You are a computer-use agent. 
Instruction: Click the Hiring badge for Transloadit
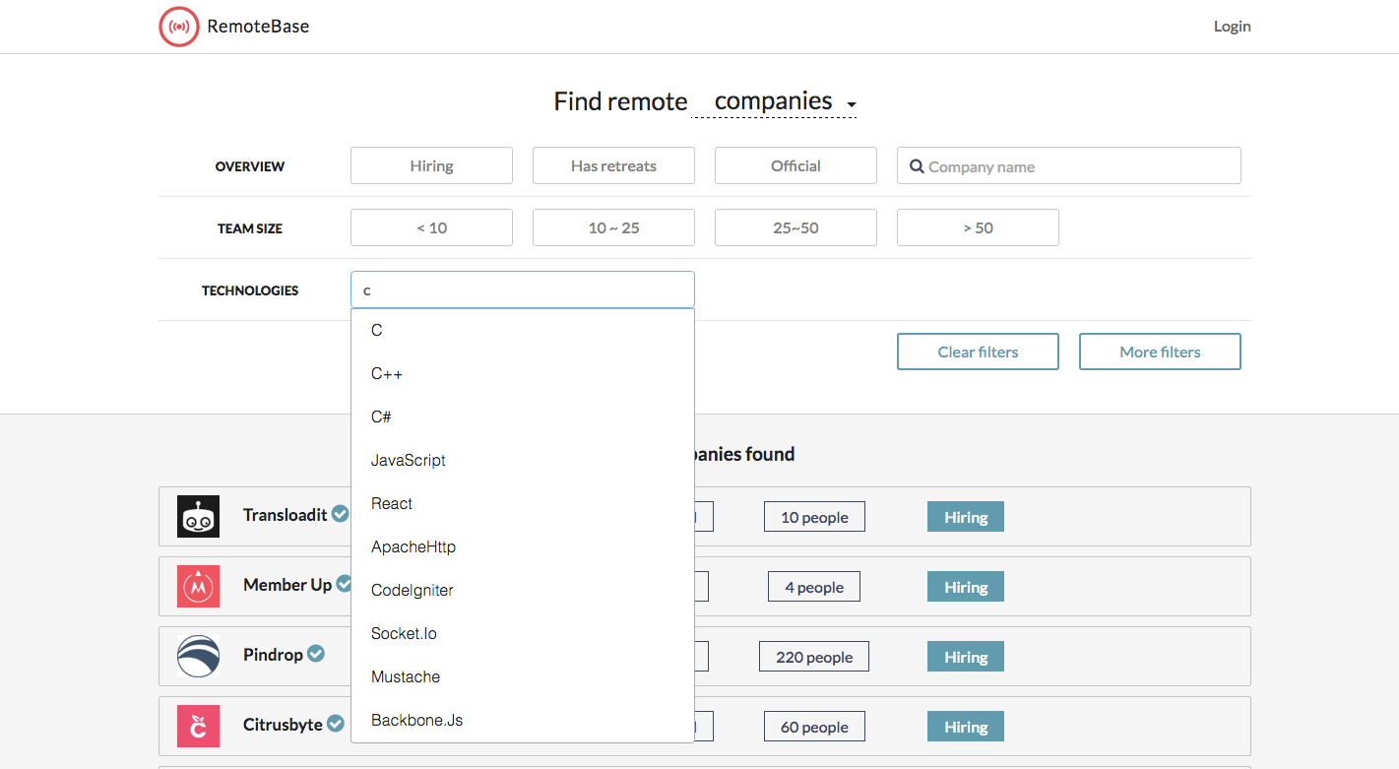point(966,517)
